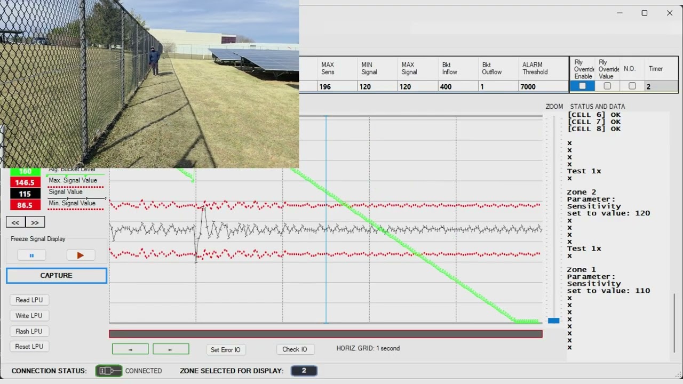Click Flash LPU
The height and width of the screenshot is (384, 683).
[29, 331]
